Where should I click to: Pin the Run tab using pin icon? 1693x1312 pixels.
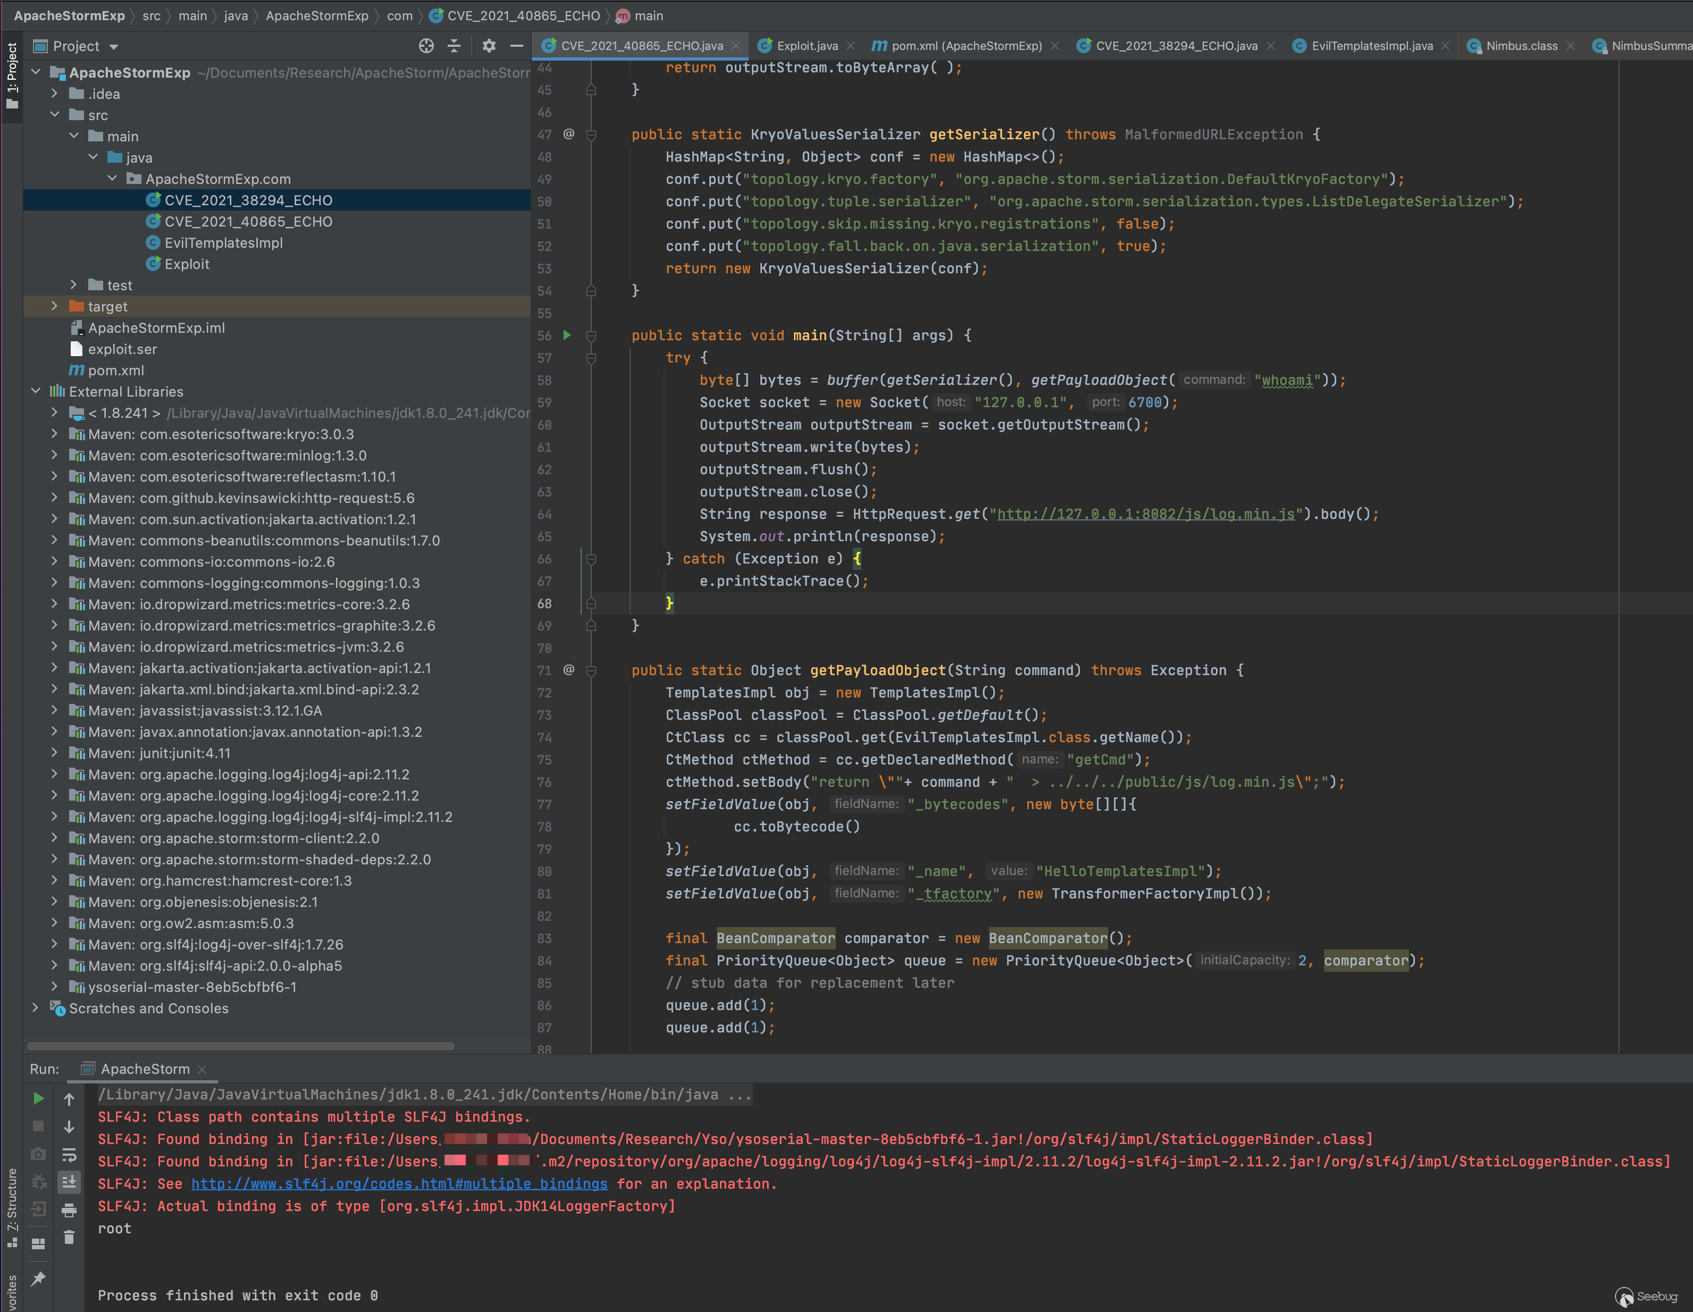point(38,1278)
